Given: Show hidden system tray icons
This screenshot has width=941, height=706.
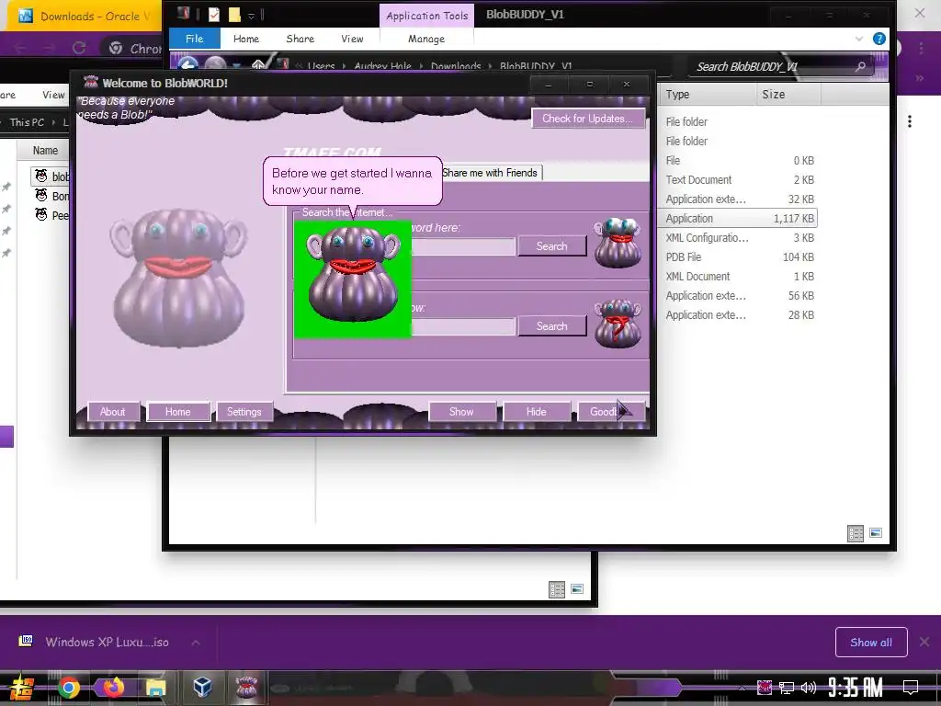Looking at the screenshot, I should click(x=743, y=688).
